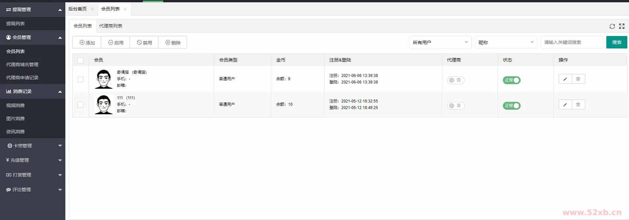Click the trash icon for 奇偶猫

[x=578, y=79]
